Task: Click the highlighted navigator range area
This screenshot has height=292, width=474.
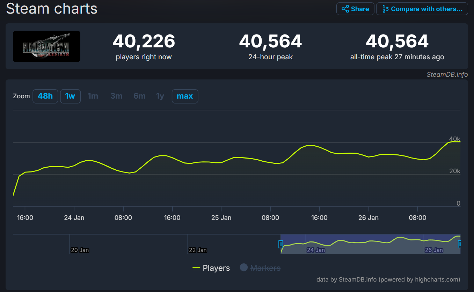Action: coord(370,244)
